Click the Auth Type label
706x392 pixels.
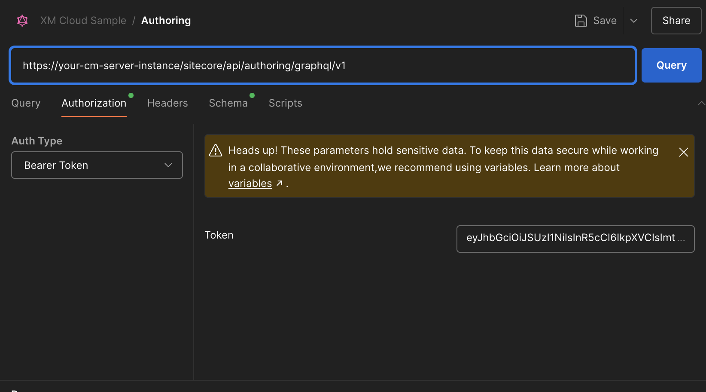click(37, 141)
